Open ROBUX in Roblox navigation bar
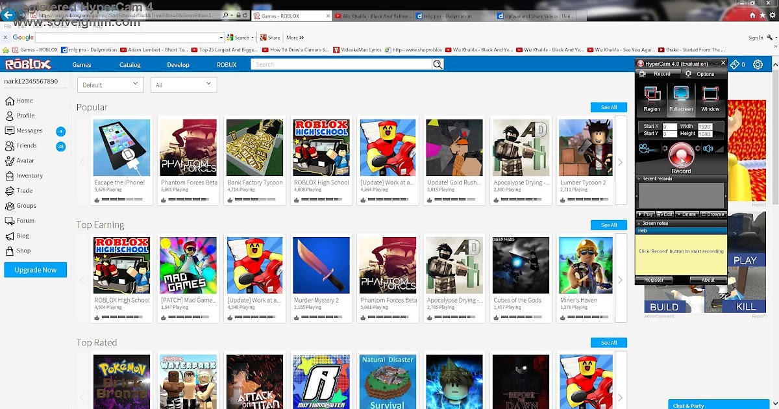Viewport: 779px width, 409px height. tap(227, 65)
